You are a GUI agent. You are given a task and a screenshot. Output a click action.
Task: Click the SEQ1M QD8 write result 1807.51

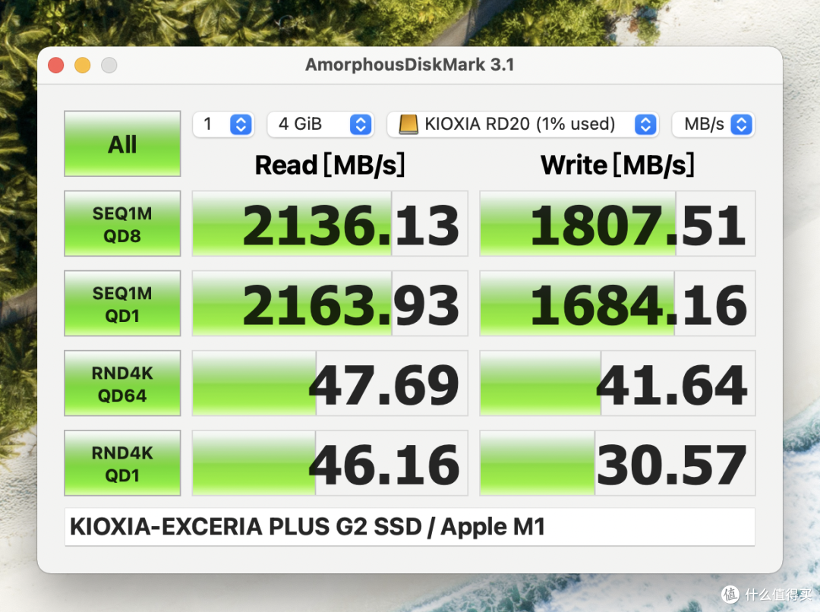click(x=617, y=223)
